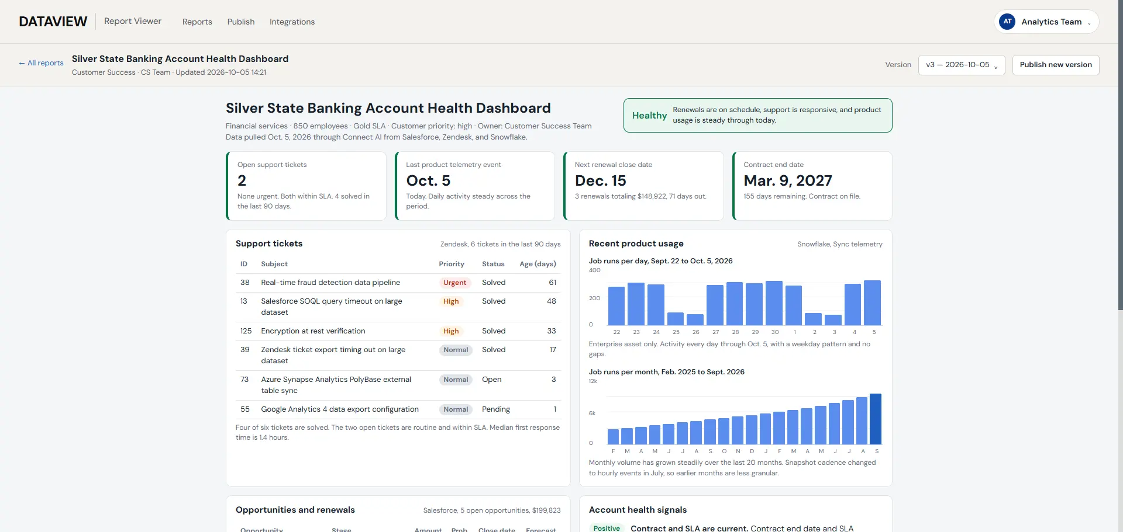Open ticket Real-time fraud detection data pipeline
Screen dimensions: 1123x532
tap(330, 283)
